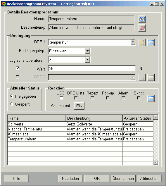Enable the Alarm reaction checkbox
The width and height of the screenshot is (166, 186).
123,98
